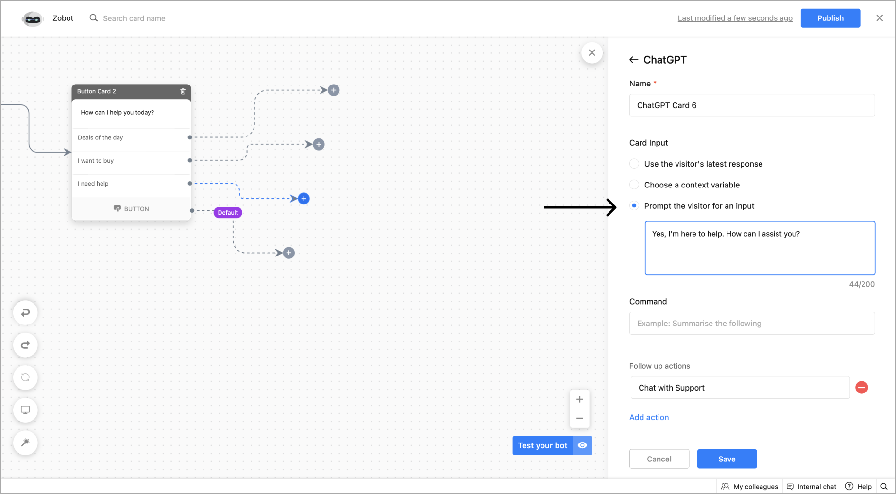This screenshot has width=896, height=494.
Task: Select 'Prompt the visitor for an input'
Action: click(634, 206)
